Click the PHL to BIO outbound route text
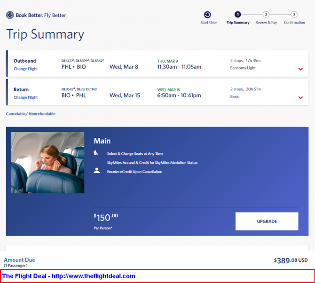Screen dimensions: 315x283 [73, 67]
